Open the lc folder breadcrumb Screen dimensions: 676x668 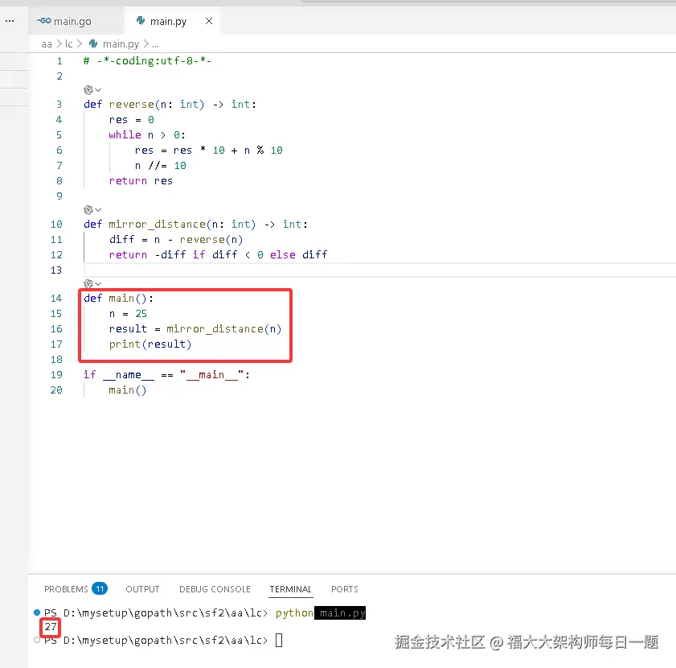69,44
